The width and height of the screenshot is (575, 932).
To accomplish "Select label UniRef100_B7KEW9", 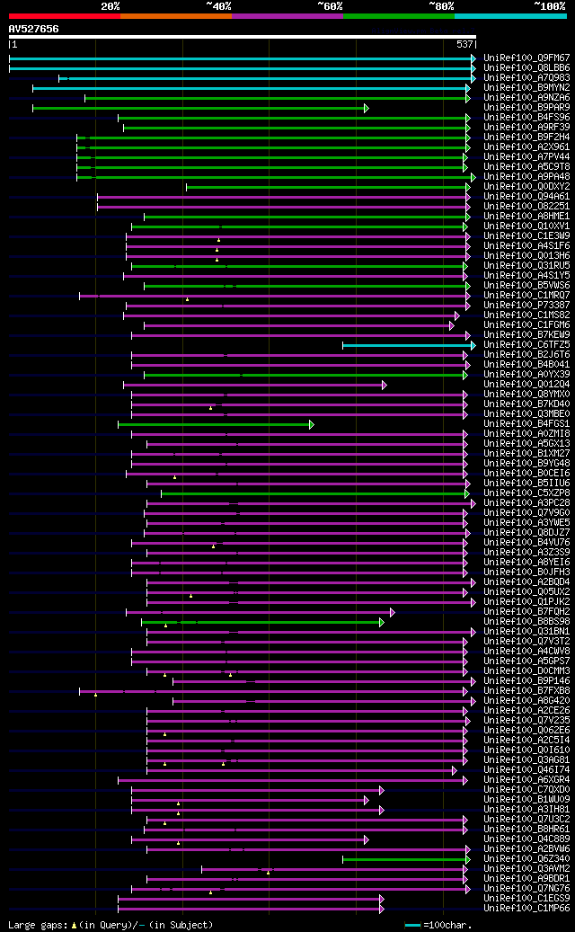I will (x=526, y=335).
